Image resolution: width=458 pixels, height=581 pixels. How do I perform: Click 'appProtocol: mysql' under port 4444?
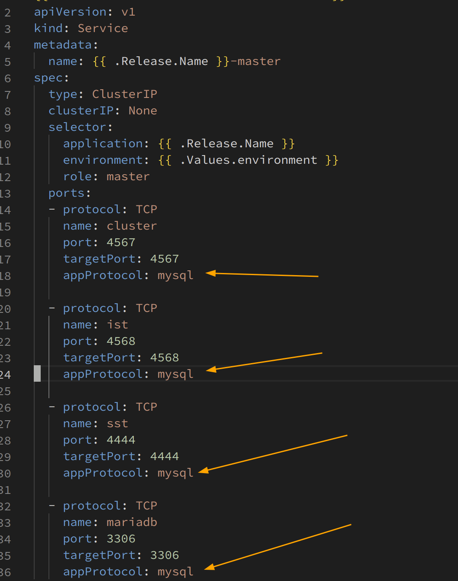pyautogui.click(x=128, y=473)
